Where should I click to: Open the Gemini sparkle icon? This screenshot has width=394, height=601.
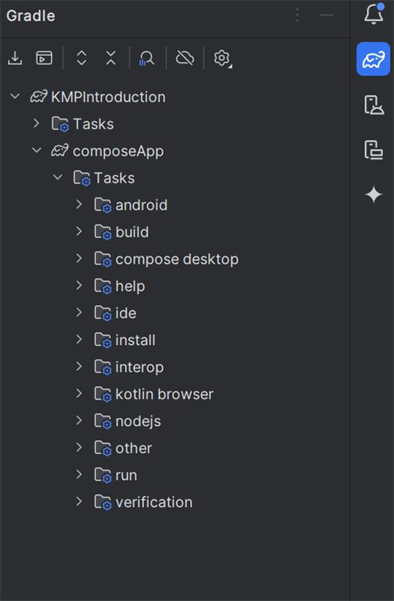click(x=373, y=195)
